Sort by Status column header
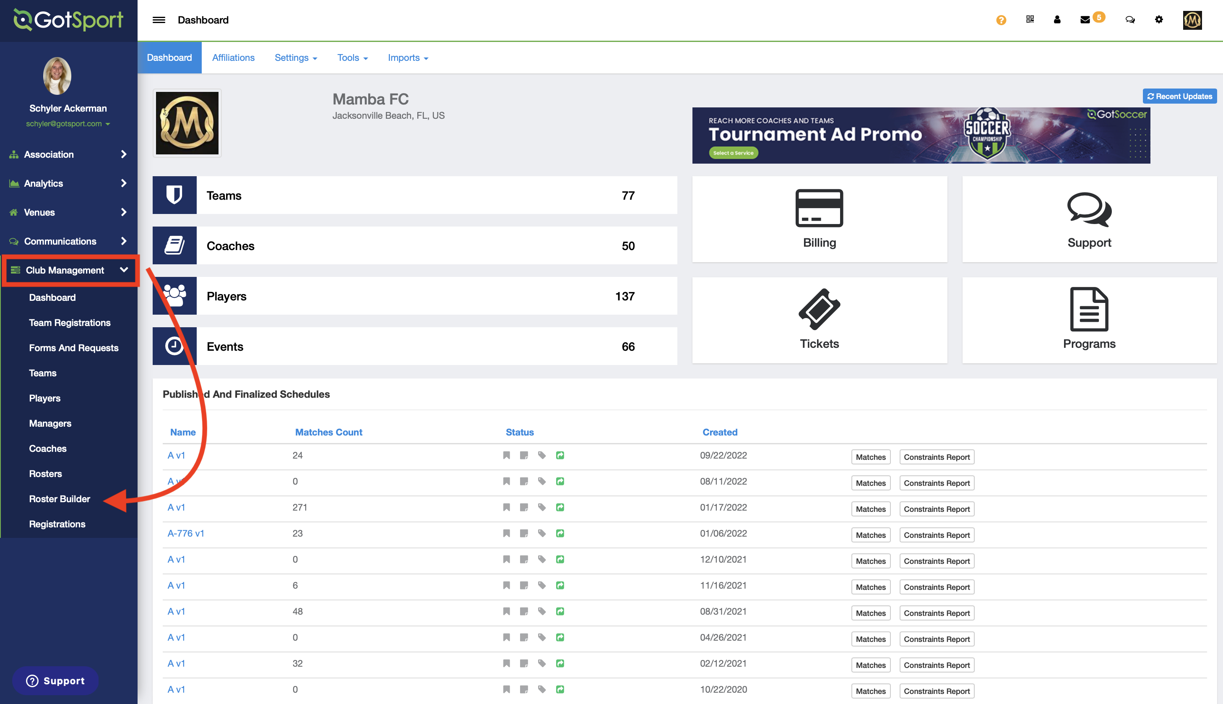 tap(520, 432)
